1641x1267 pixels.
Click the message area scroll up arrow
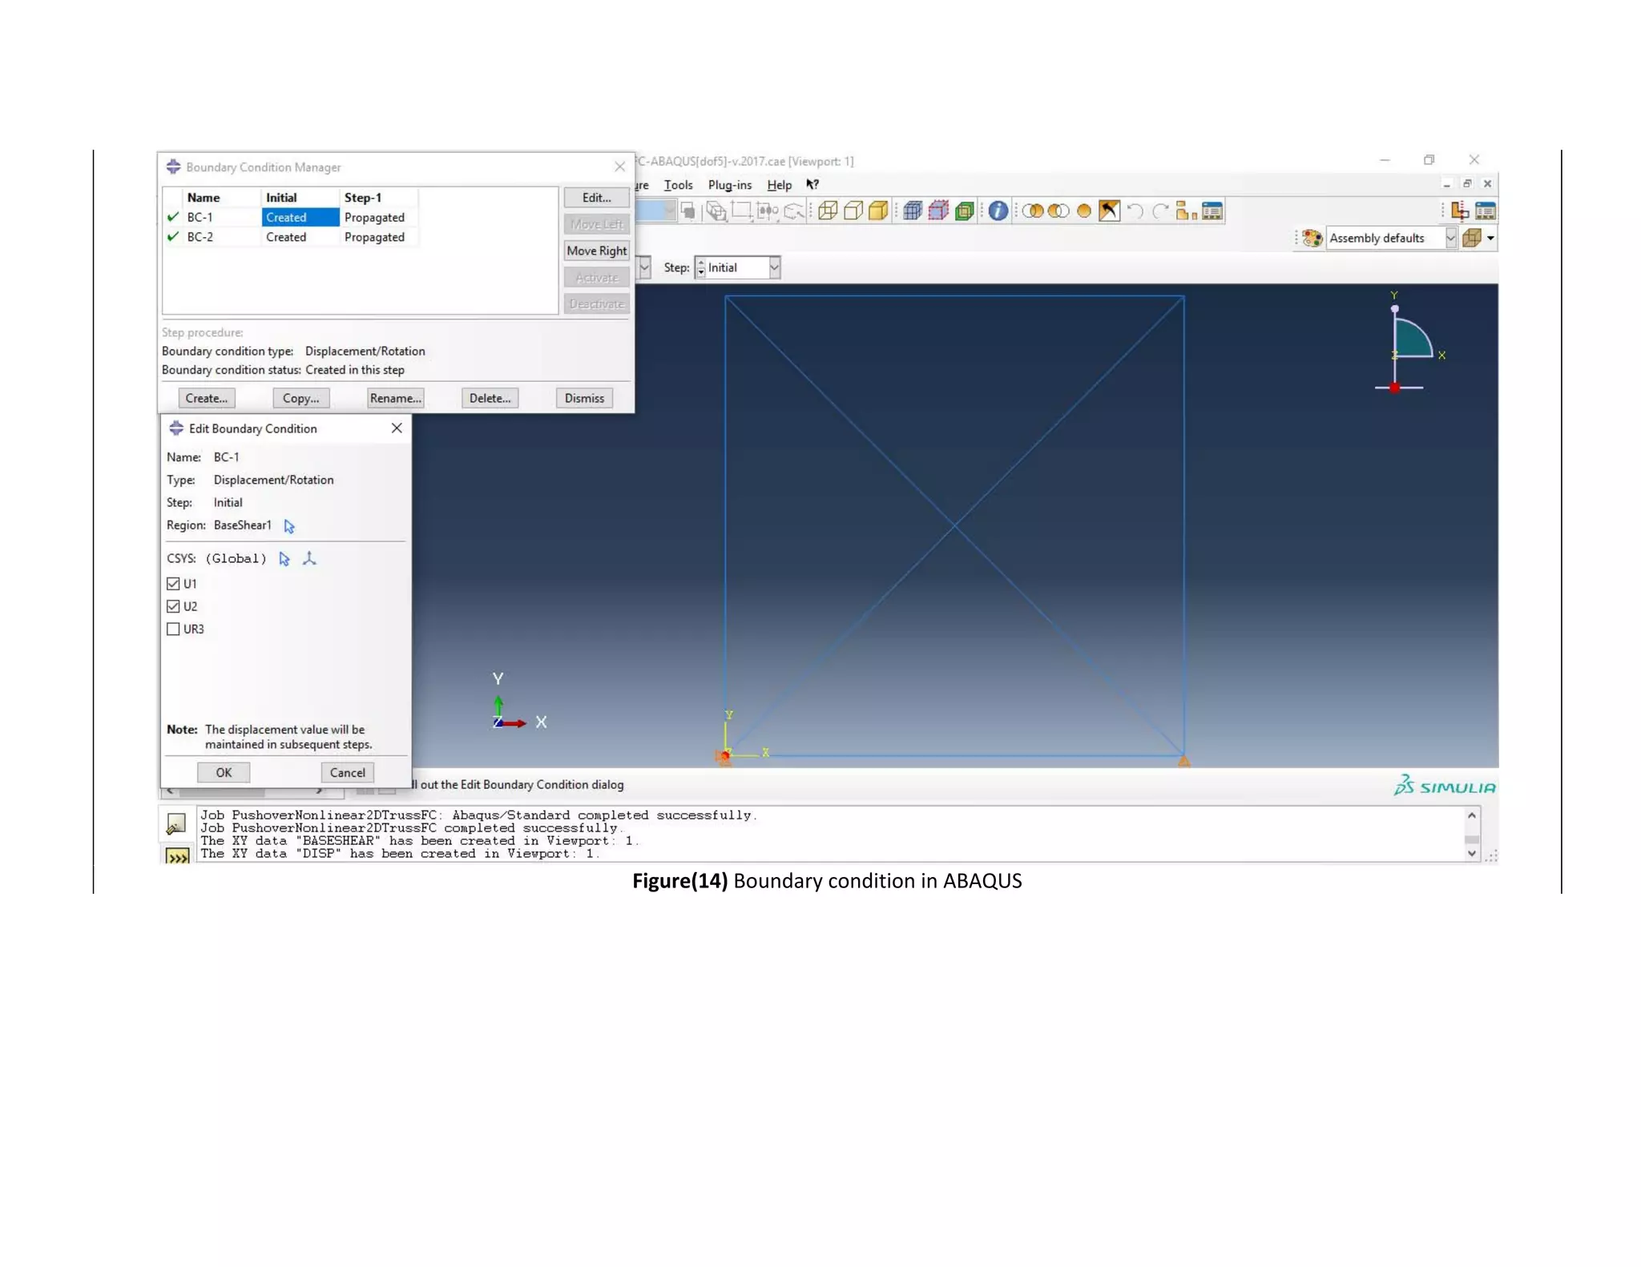[x=1472, y=815]
